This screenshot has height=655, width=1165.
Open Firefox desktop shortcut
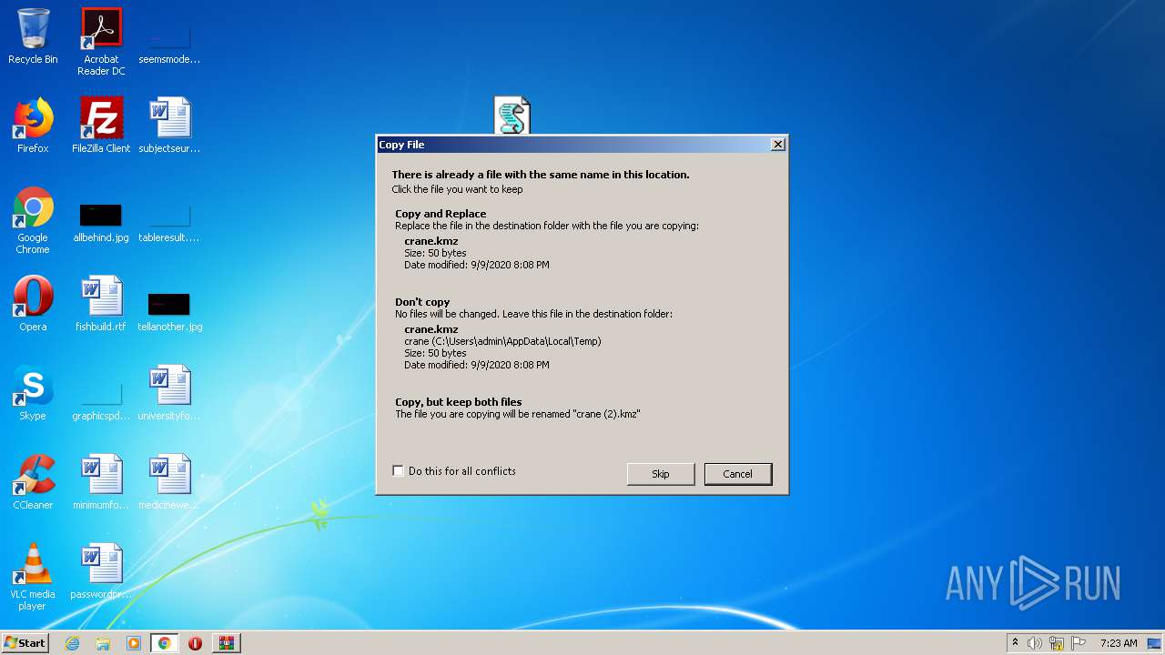coord(33,126)
